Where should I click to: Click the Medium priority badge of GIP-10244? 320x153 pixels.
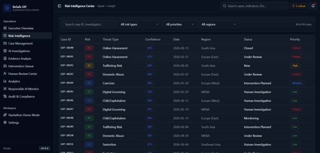point(297,83)
